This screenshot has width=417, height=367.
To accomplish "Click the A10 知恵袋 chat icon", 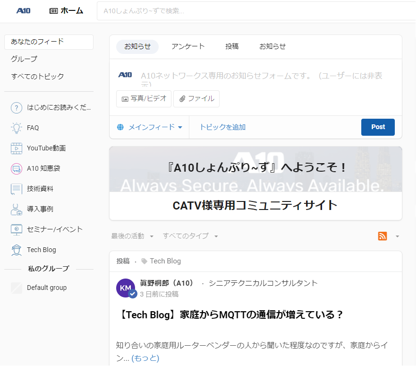I will 17,168.
